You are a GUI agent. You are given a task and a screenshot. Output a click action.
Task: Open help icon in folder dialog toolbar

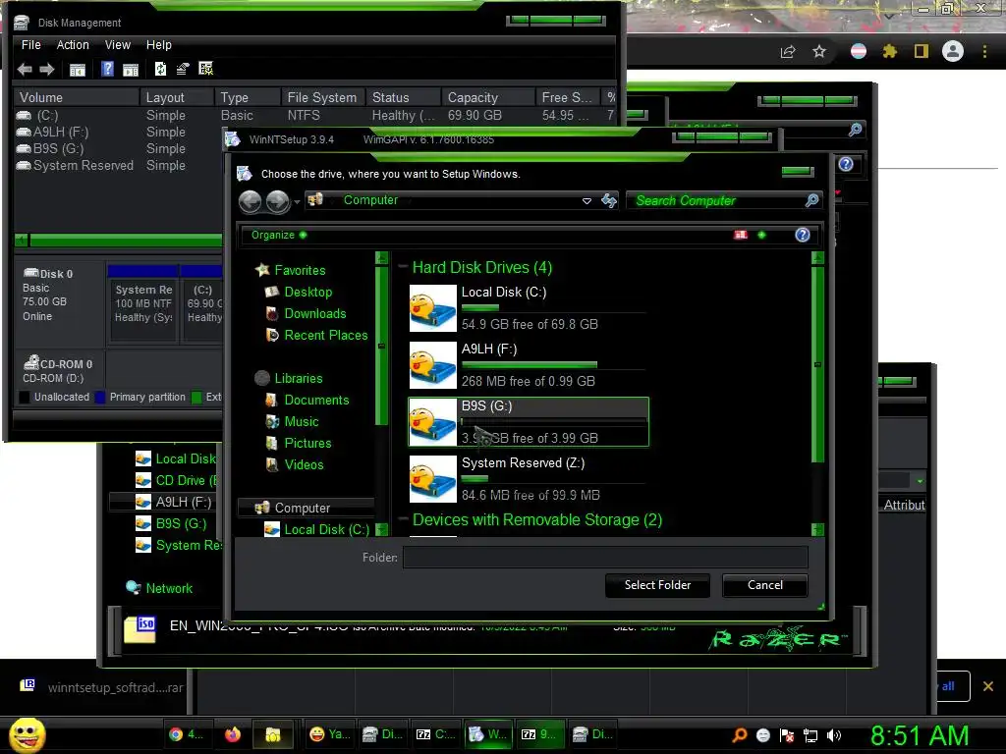click(802, 235)
